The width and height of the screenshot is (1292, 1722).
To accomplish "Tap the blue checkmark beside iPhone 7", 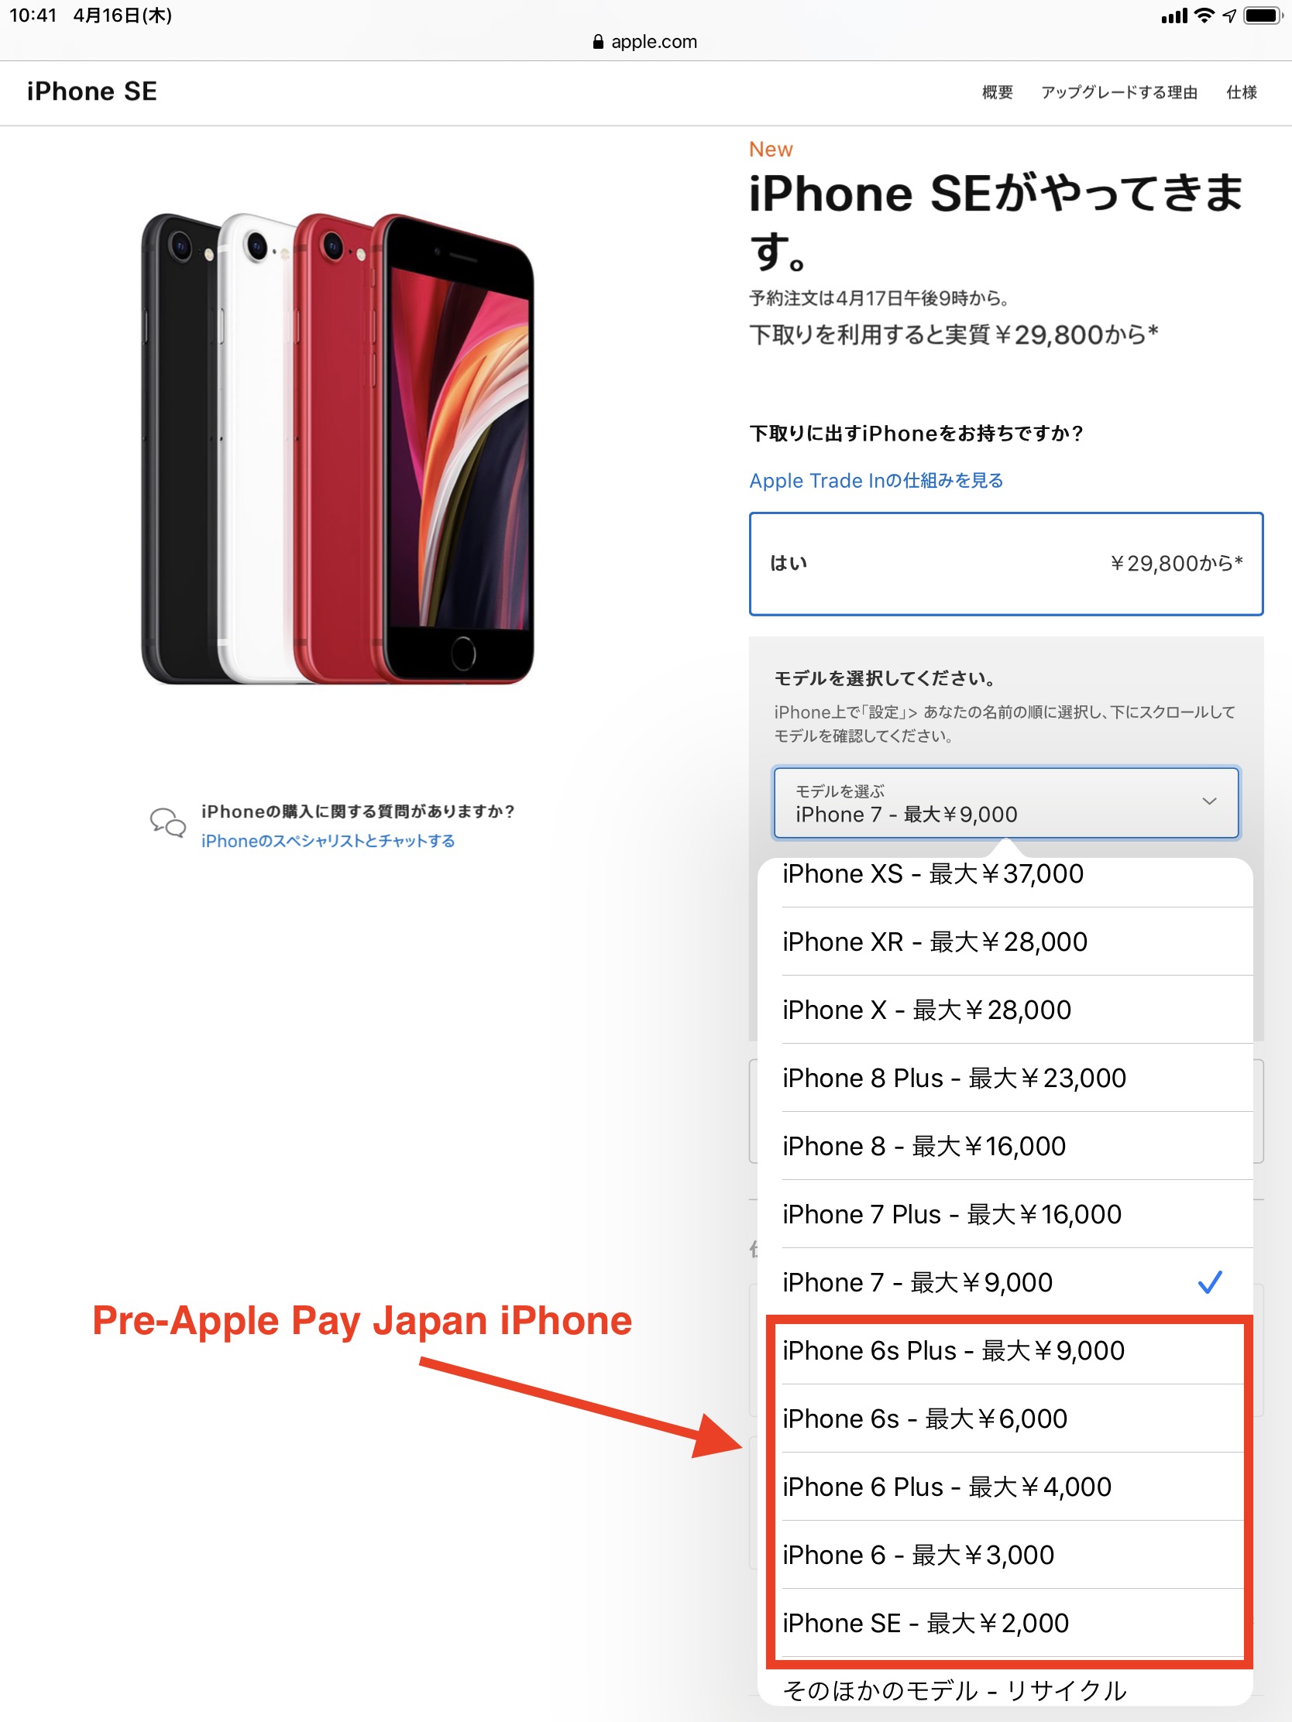I will pyautogui.click(x=1209, y=1281).
